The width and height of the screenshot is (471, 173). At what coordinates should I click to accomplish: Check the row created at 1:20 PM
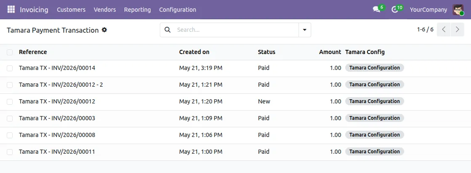pyautogui.click(x=10, y=102)
